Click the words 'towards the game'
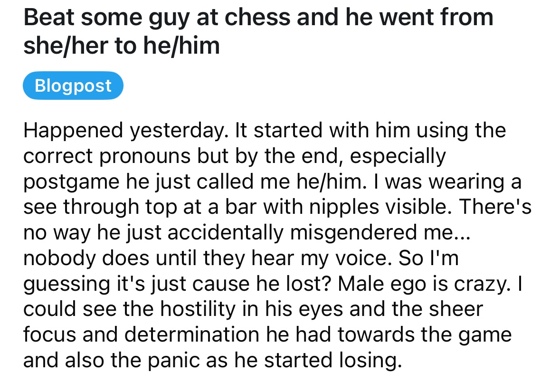The height and width of the screenshot is (382, 560). 424,335
